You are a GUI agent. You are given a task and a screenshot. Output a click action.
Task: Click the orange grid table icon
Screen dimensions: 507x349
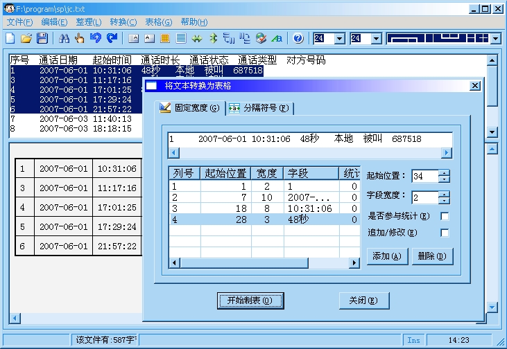pyautogui.click(x=165, y=38)
